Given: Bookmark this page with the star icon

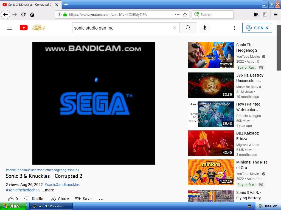Looking at the screenshot, I should pos(185,15).
